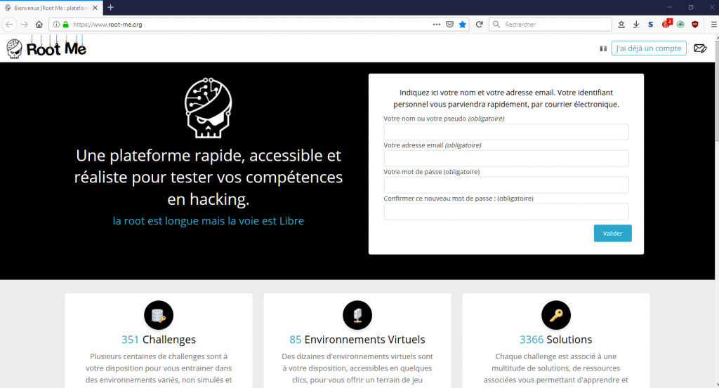The height and width of the screenshot is (388, 719).
Task: Open extension icon with red badge 2
Action: click(666, 24)
